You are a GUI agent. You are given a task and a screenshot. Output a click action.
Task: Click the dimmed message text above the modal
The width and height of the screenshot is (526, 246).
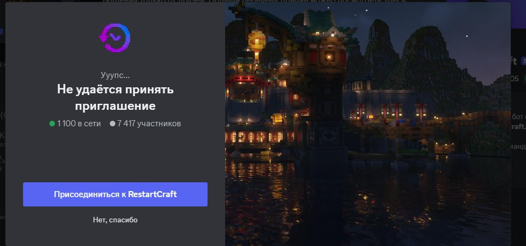tap(255, 1)
